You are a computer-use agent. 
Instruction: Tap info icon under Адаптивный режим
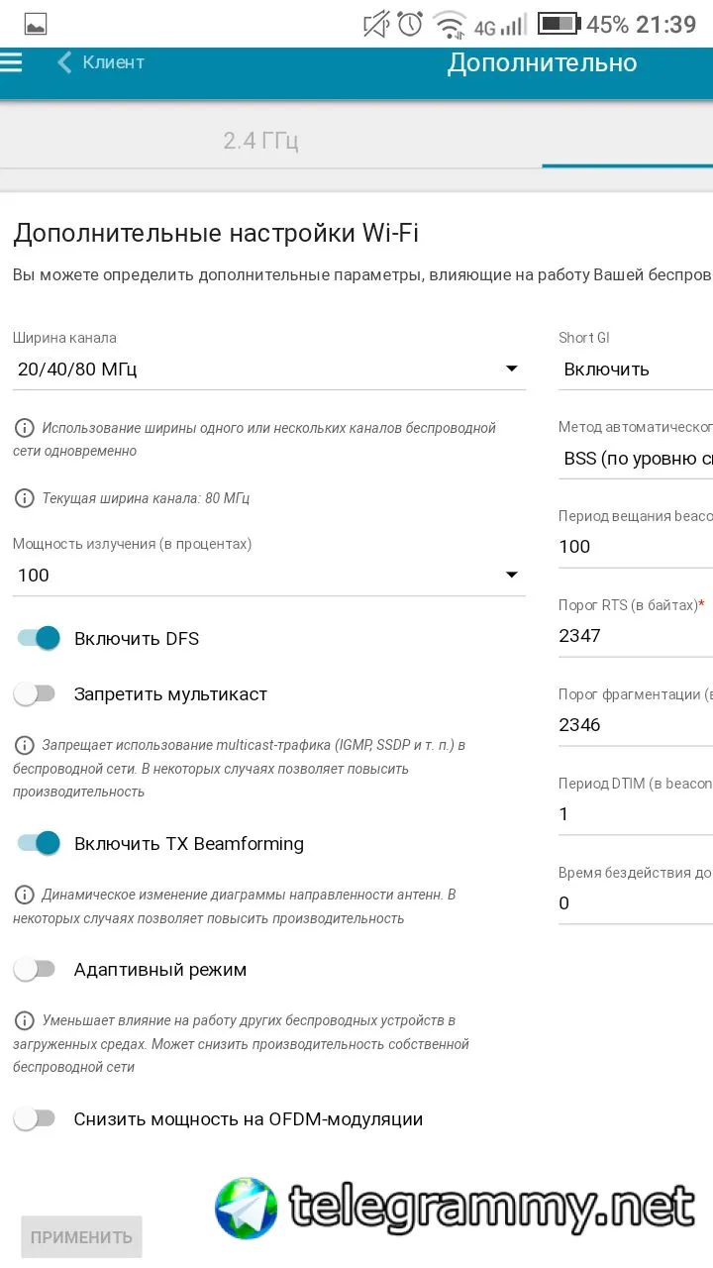[23, 1020]
